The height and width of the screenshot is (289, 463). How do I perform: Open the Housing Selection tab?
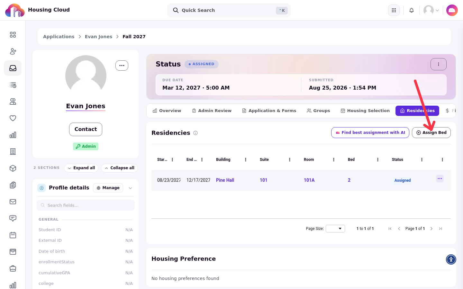tap(365, 111)
